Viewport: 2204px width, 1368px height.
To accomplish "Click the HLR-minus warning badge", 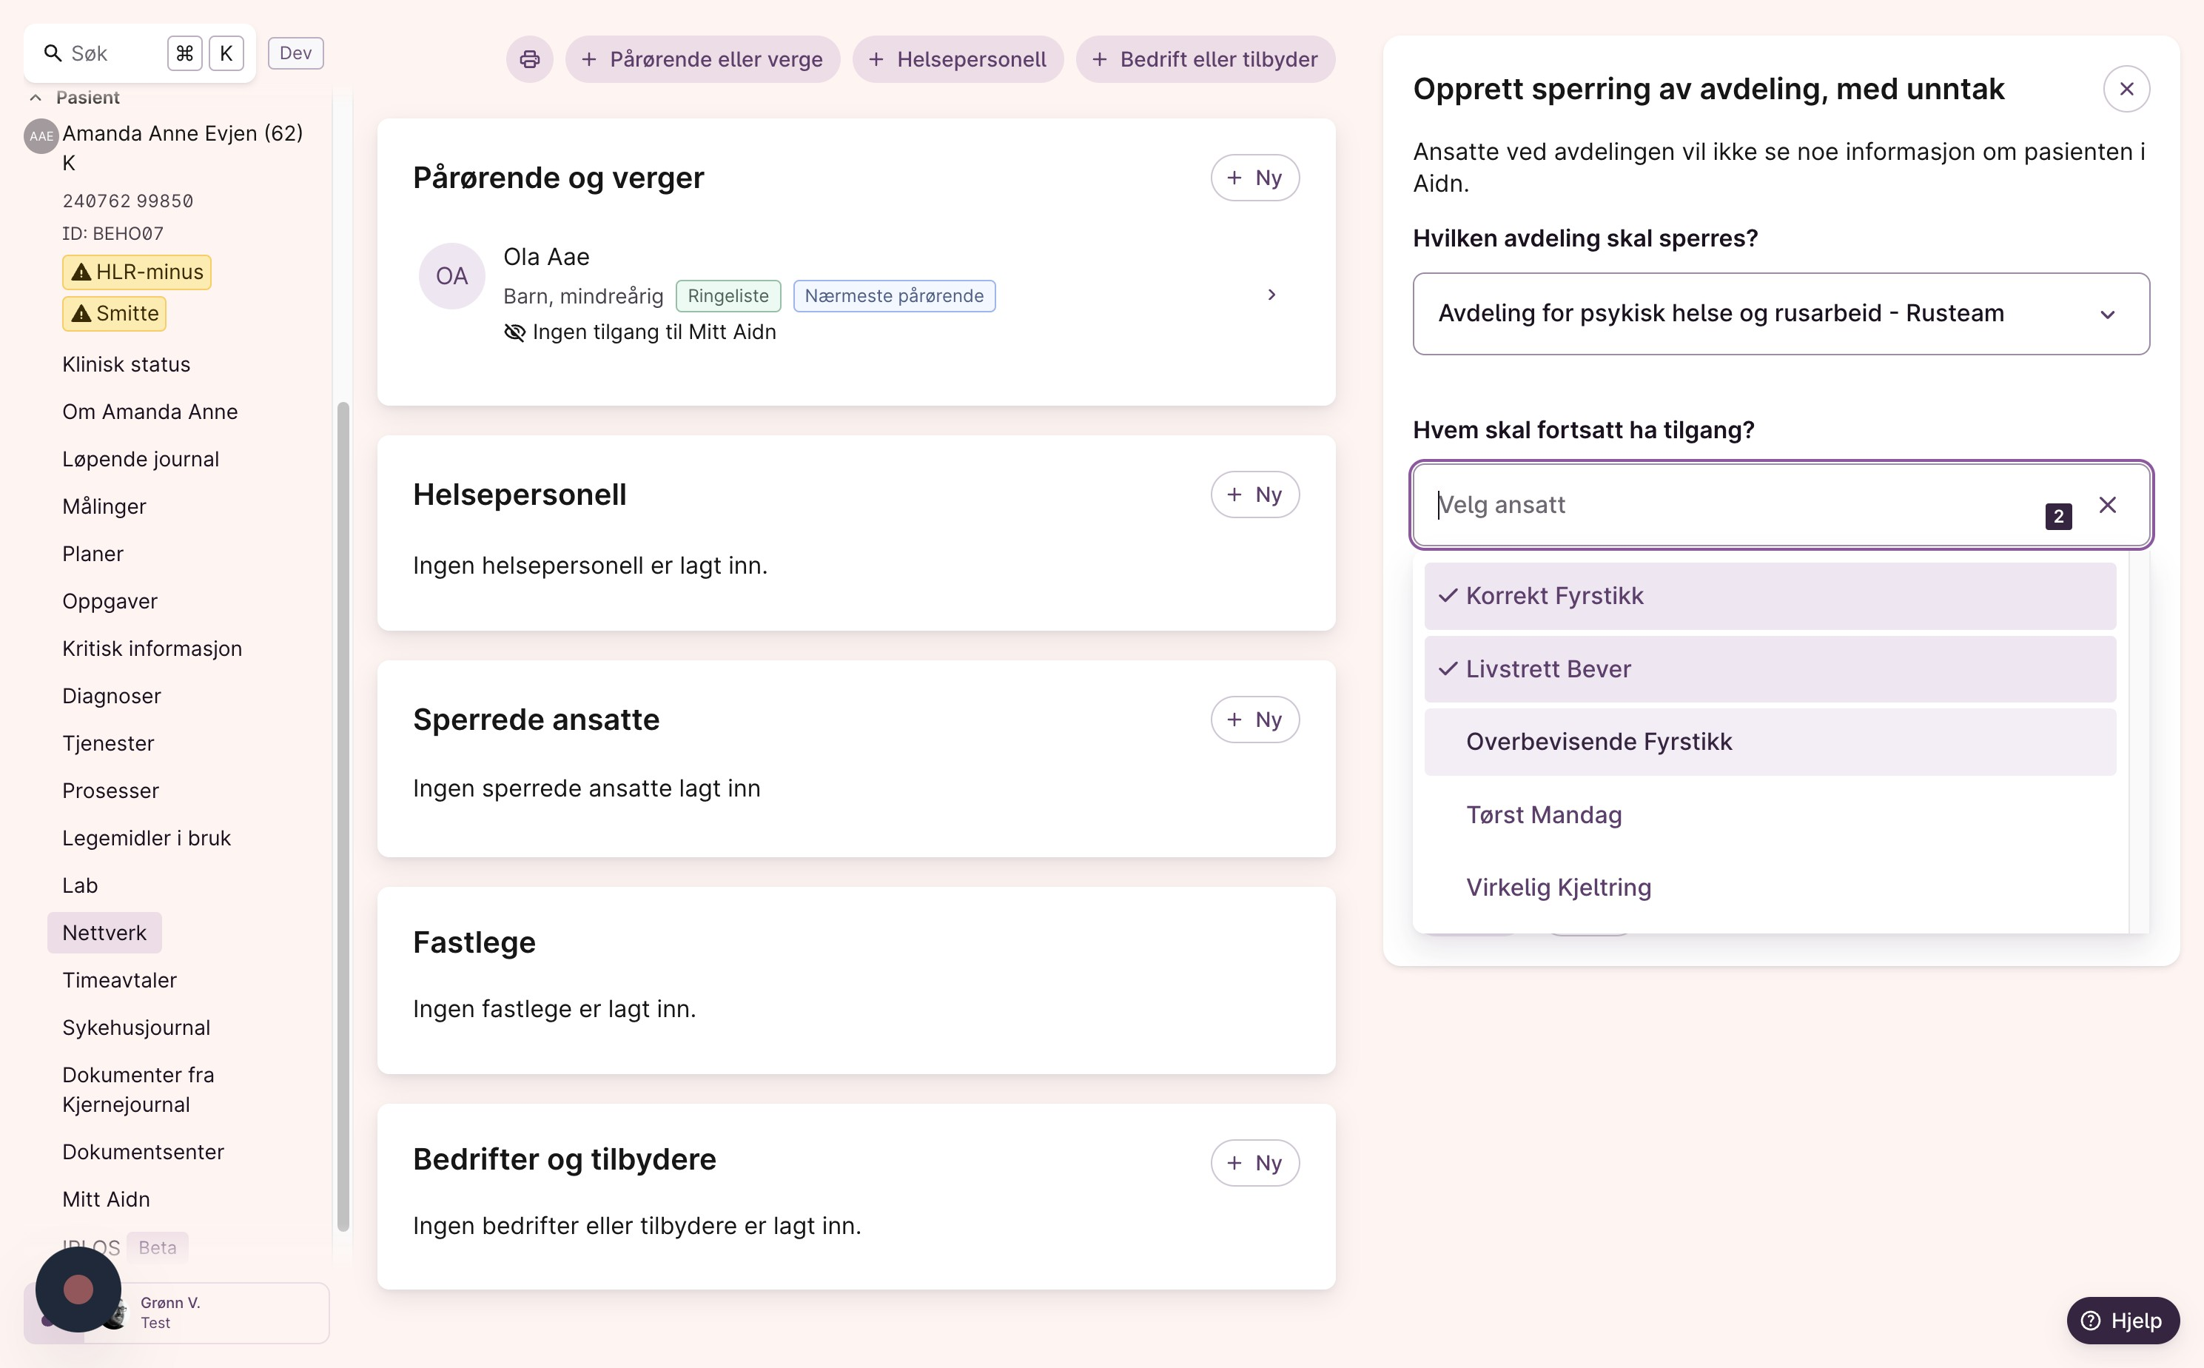I will (x=137, y=272).
